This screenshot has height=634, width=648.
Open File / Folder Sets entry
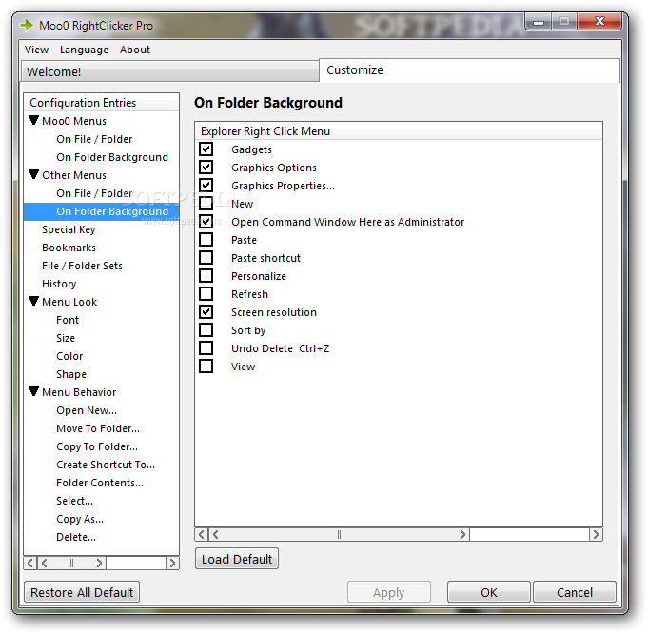tap(82, 266)
